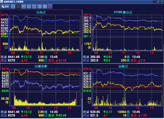
Task: Activate the red four-pane grid layout icon
Action: [x=50, y=7]
